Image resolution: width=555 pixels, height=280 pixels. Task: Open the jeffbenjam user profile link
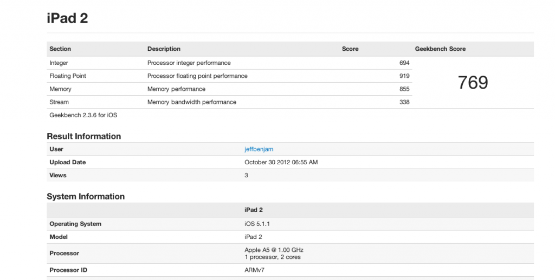[259, 149]
